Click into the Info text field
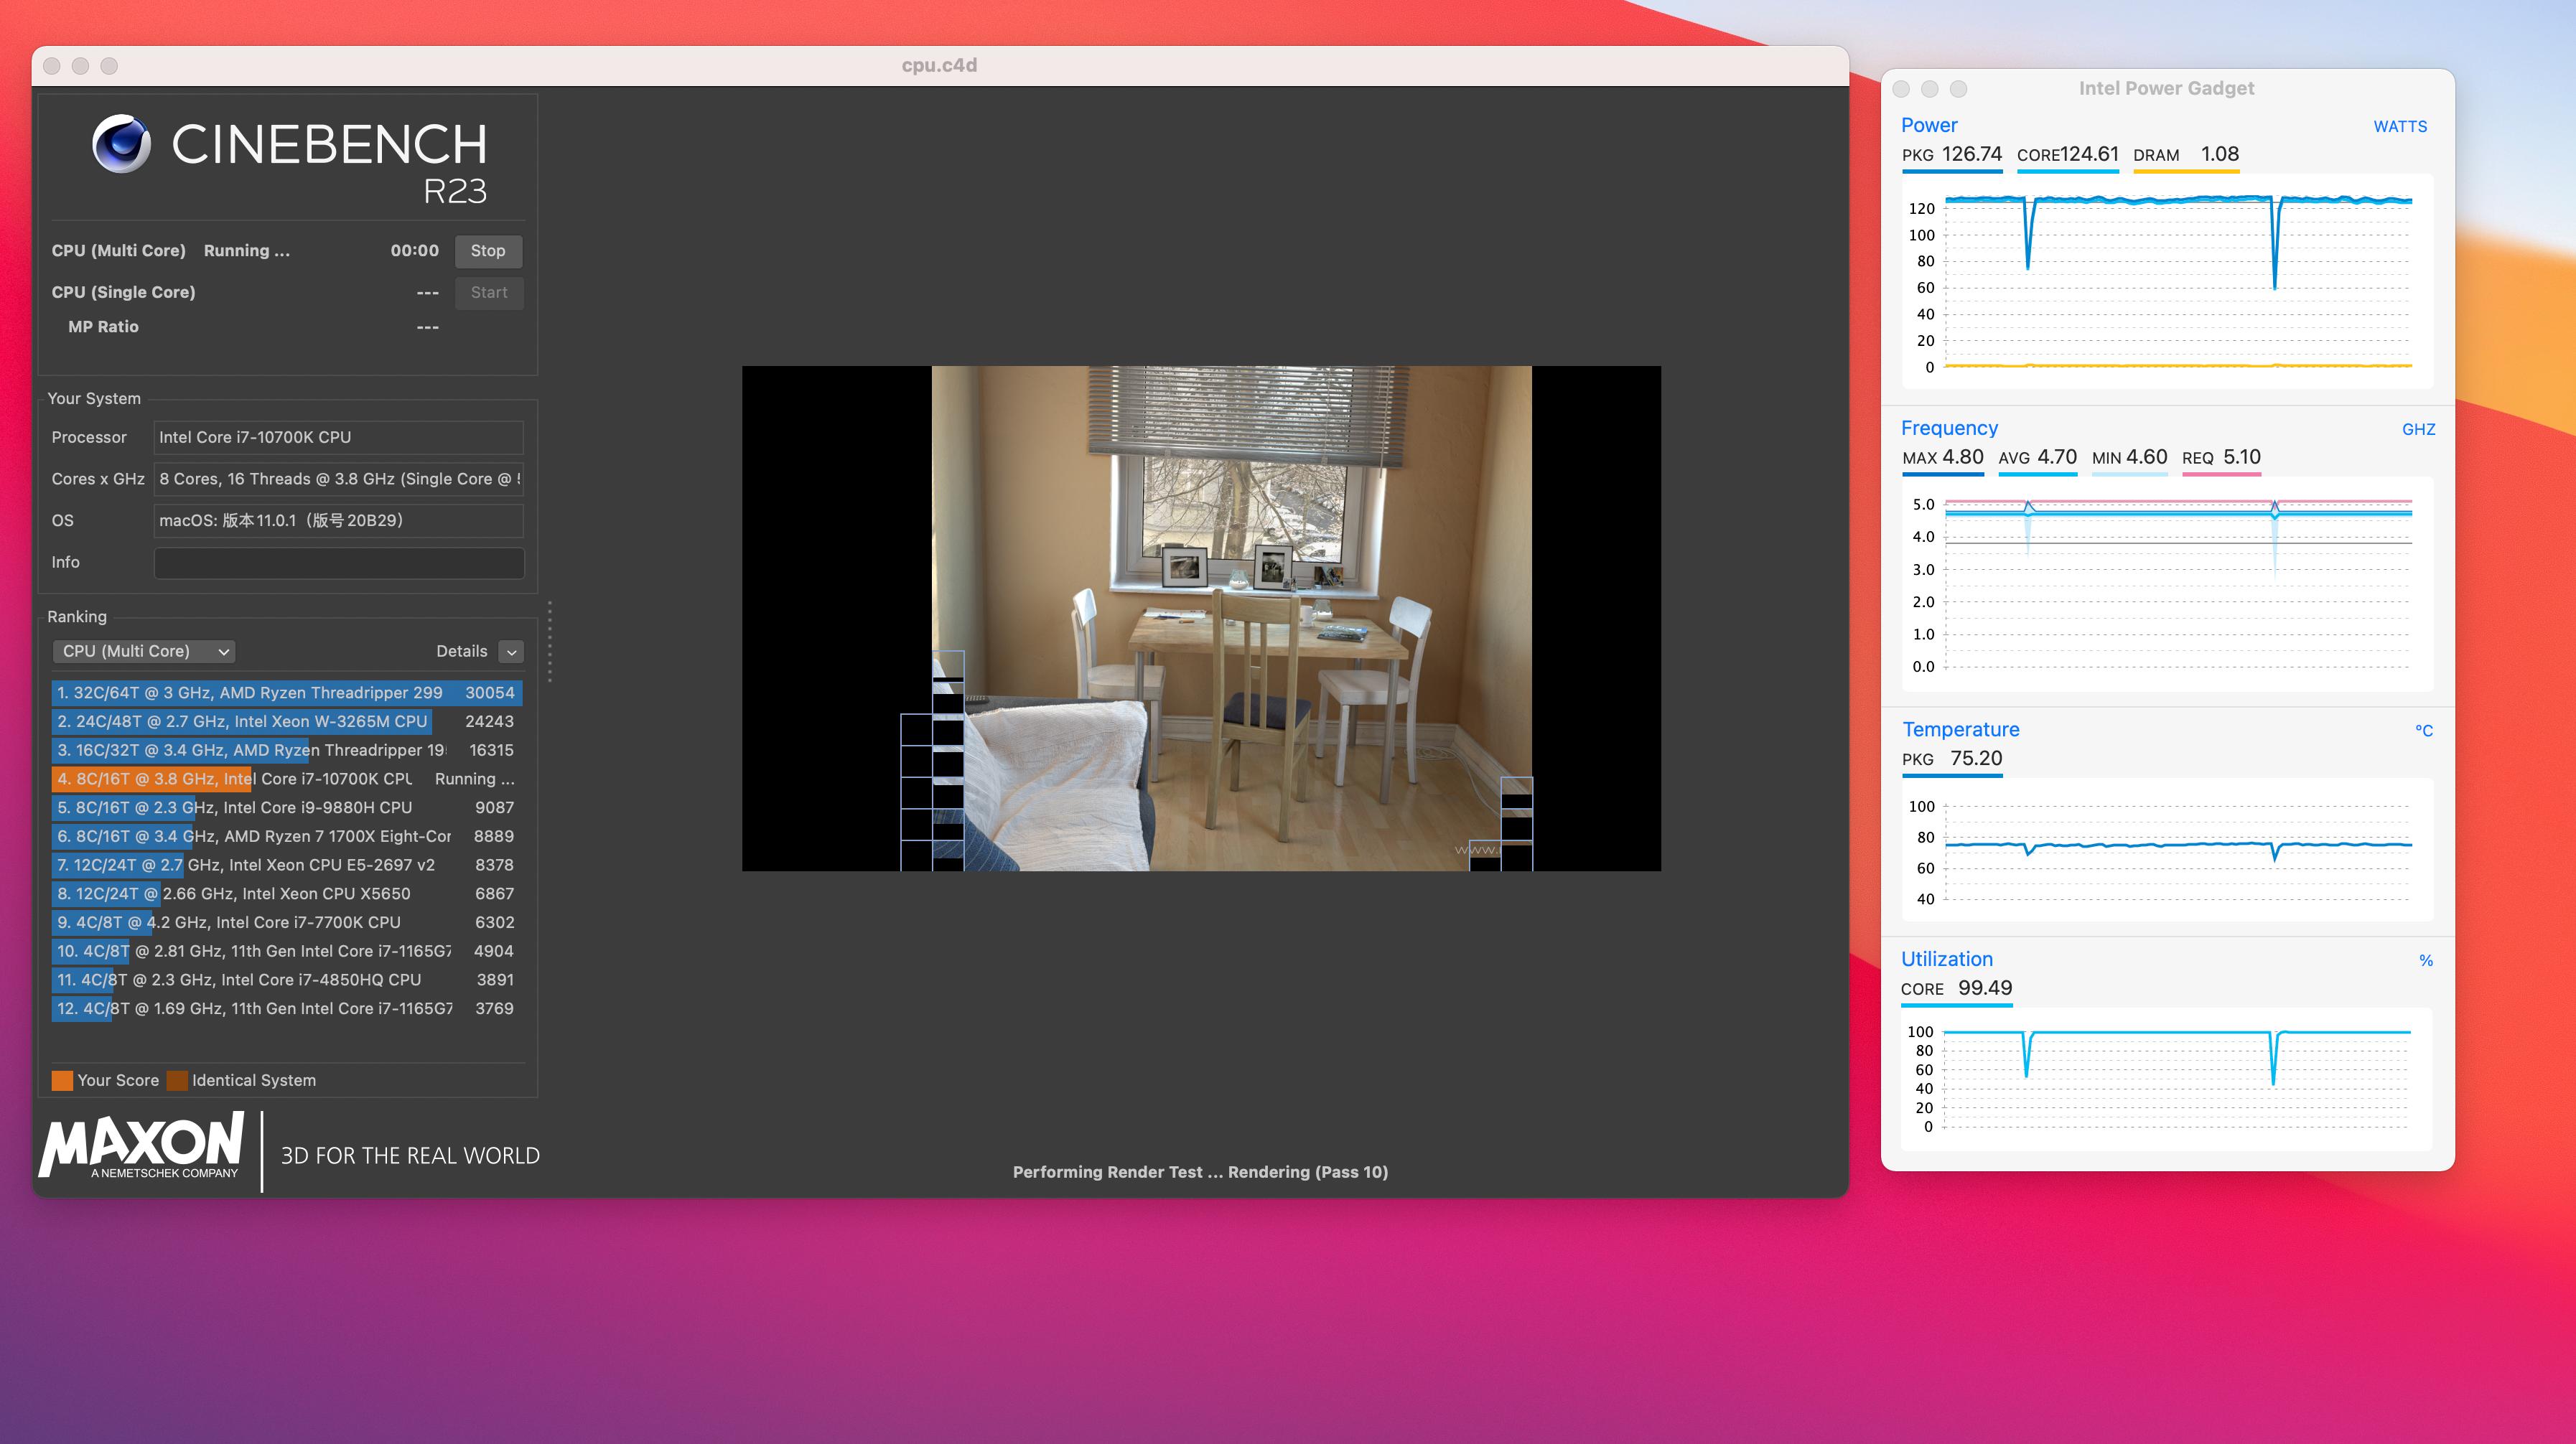The width and height of the screenshot is (2576, 1444). pyautogui.click(x=338, y=563)
